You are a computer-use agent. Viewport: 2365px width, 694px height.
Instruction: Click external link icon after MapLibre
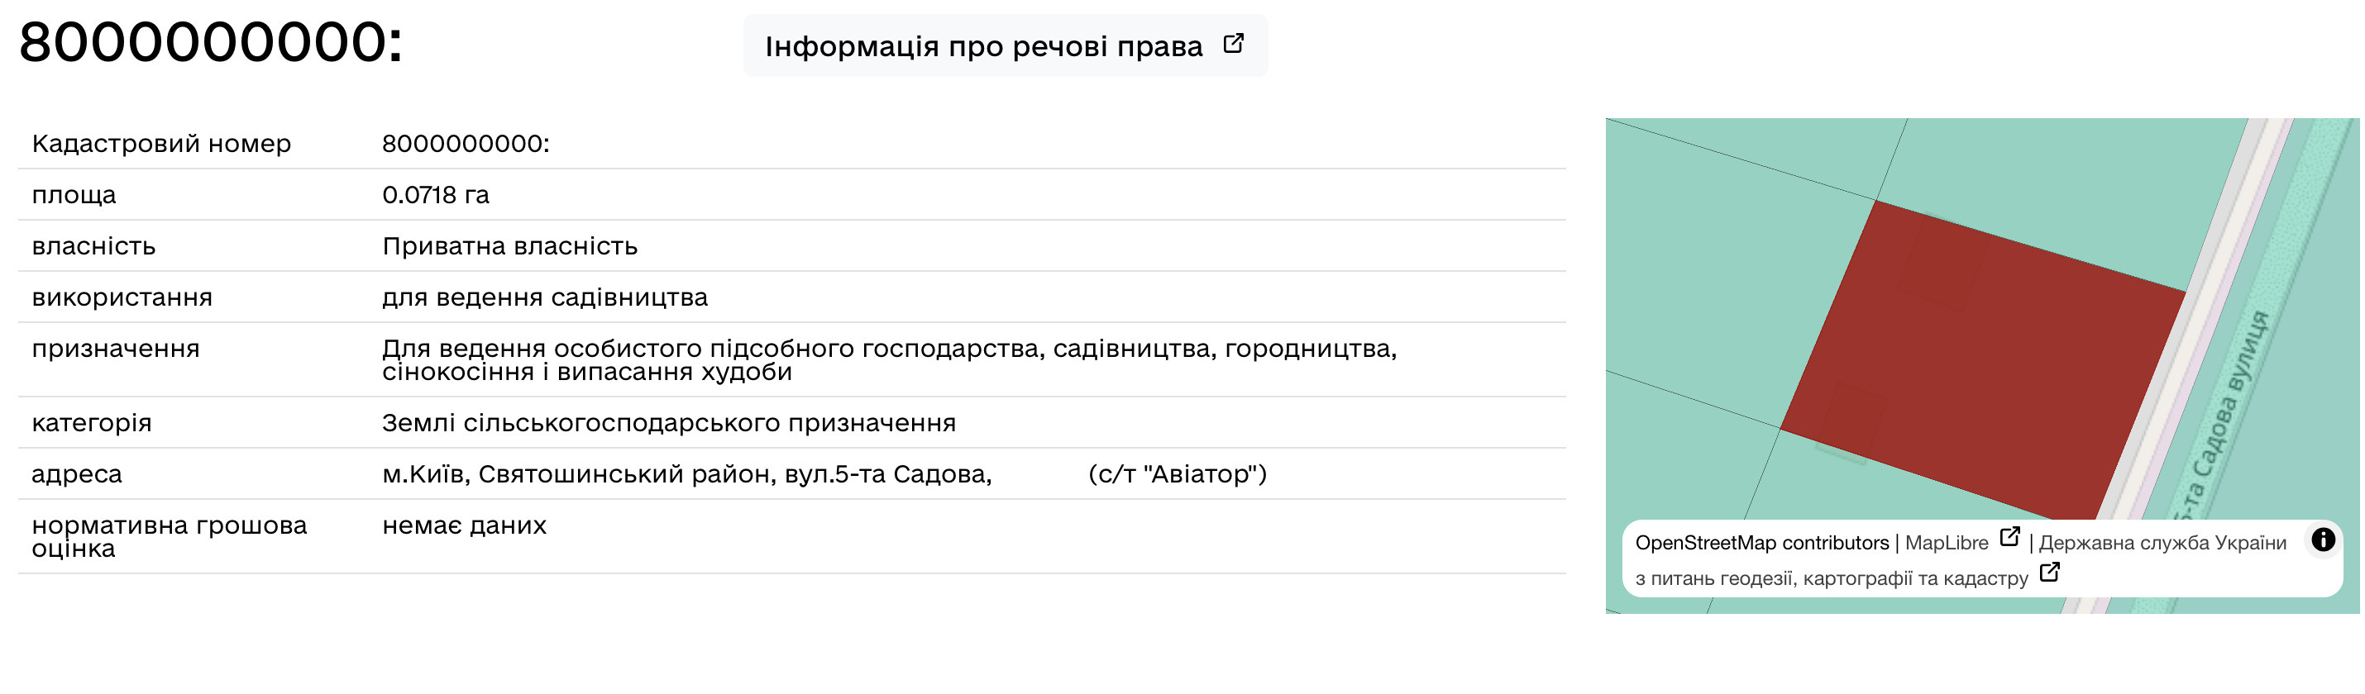point(2009,537)
